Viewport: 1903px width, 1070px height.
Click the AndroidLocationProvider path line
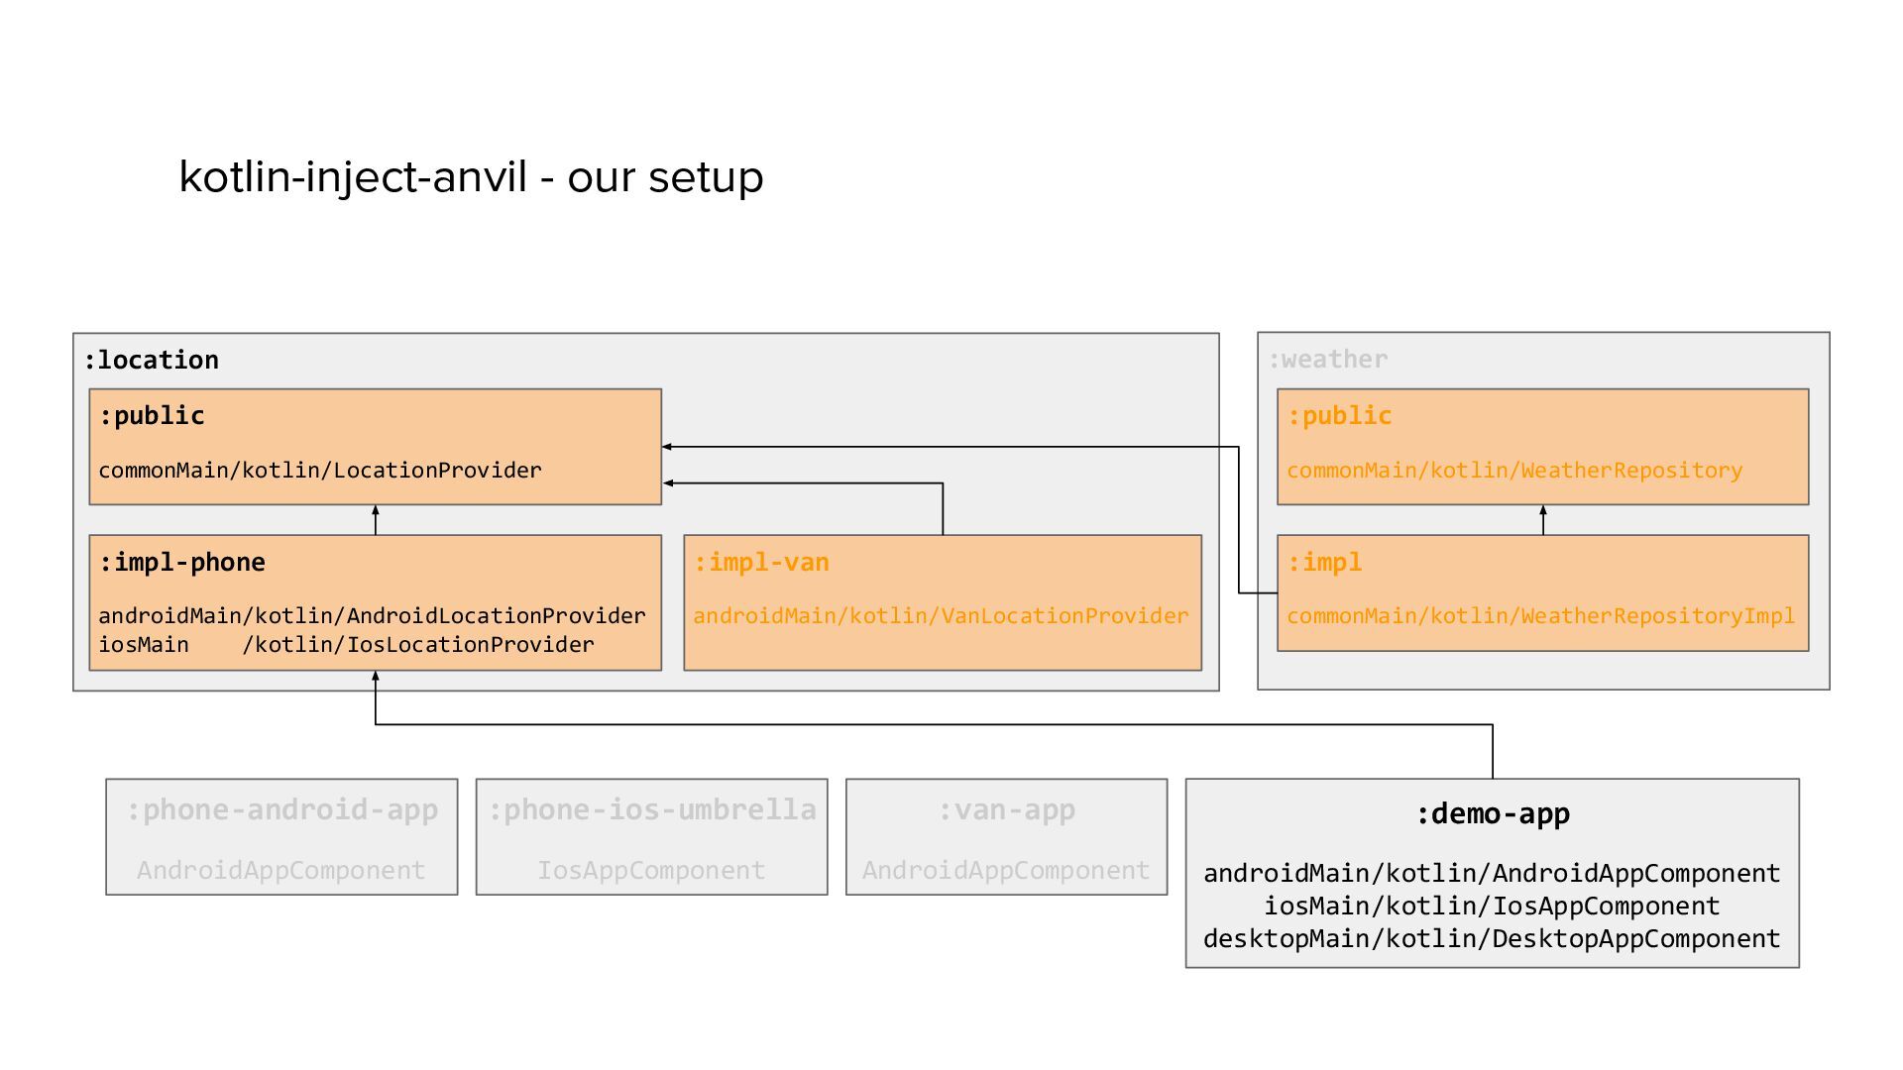click(x=372, y=615)
